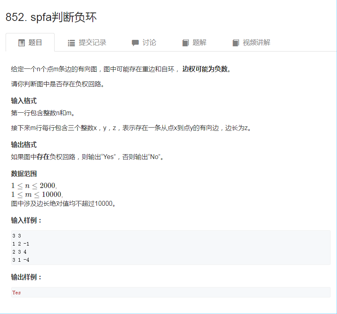Open the 讨论 tab
Viewport: 337px width, 314px height.
[x=144, y=42]
